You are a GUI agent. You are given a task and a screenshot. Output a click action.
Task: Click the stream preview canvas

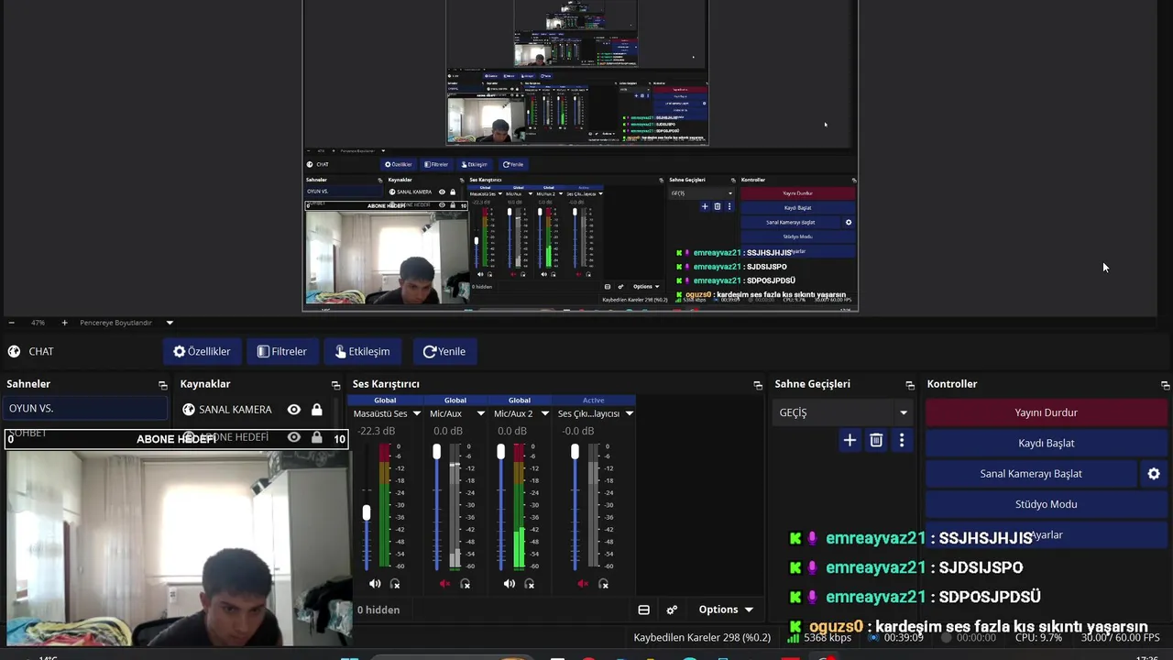tap(580, 156)
